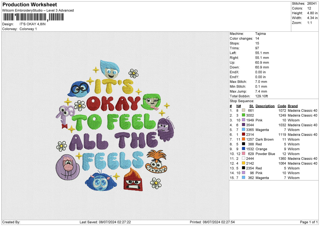Click the Brand column header

tap(293, 106)
